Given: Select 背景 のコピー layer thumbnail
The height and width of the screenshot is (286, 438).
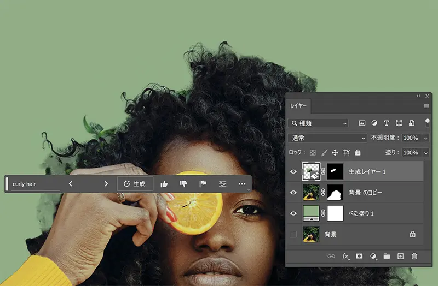Looking at the screenshot, I should click(311, 193).
